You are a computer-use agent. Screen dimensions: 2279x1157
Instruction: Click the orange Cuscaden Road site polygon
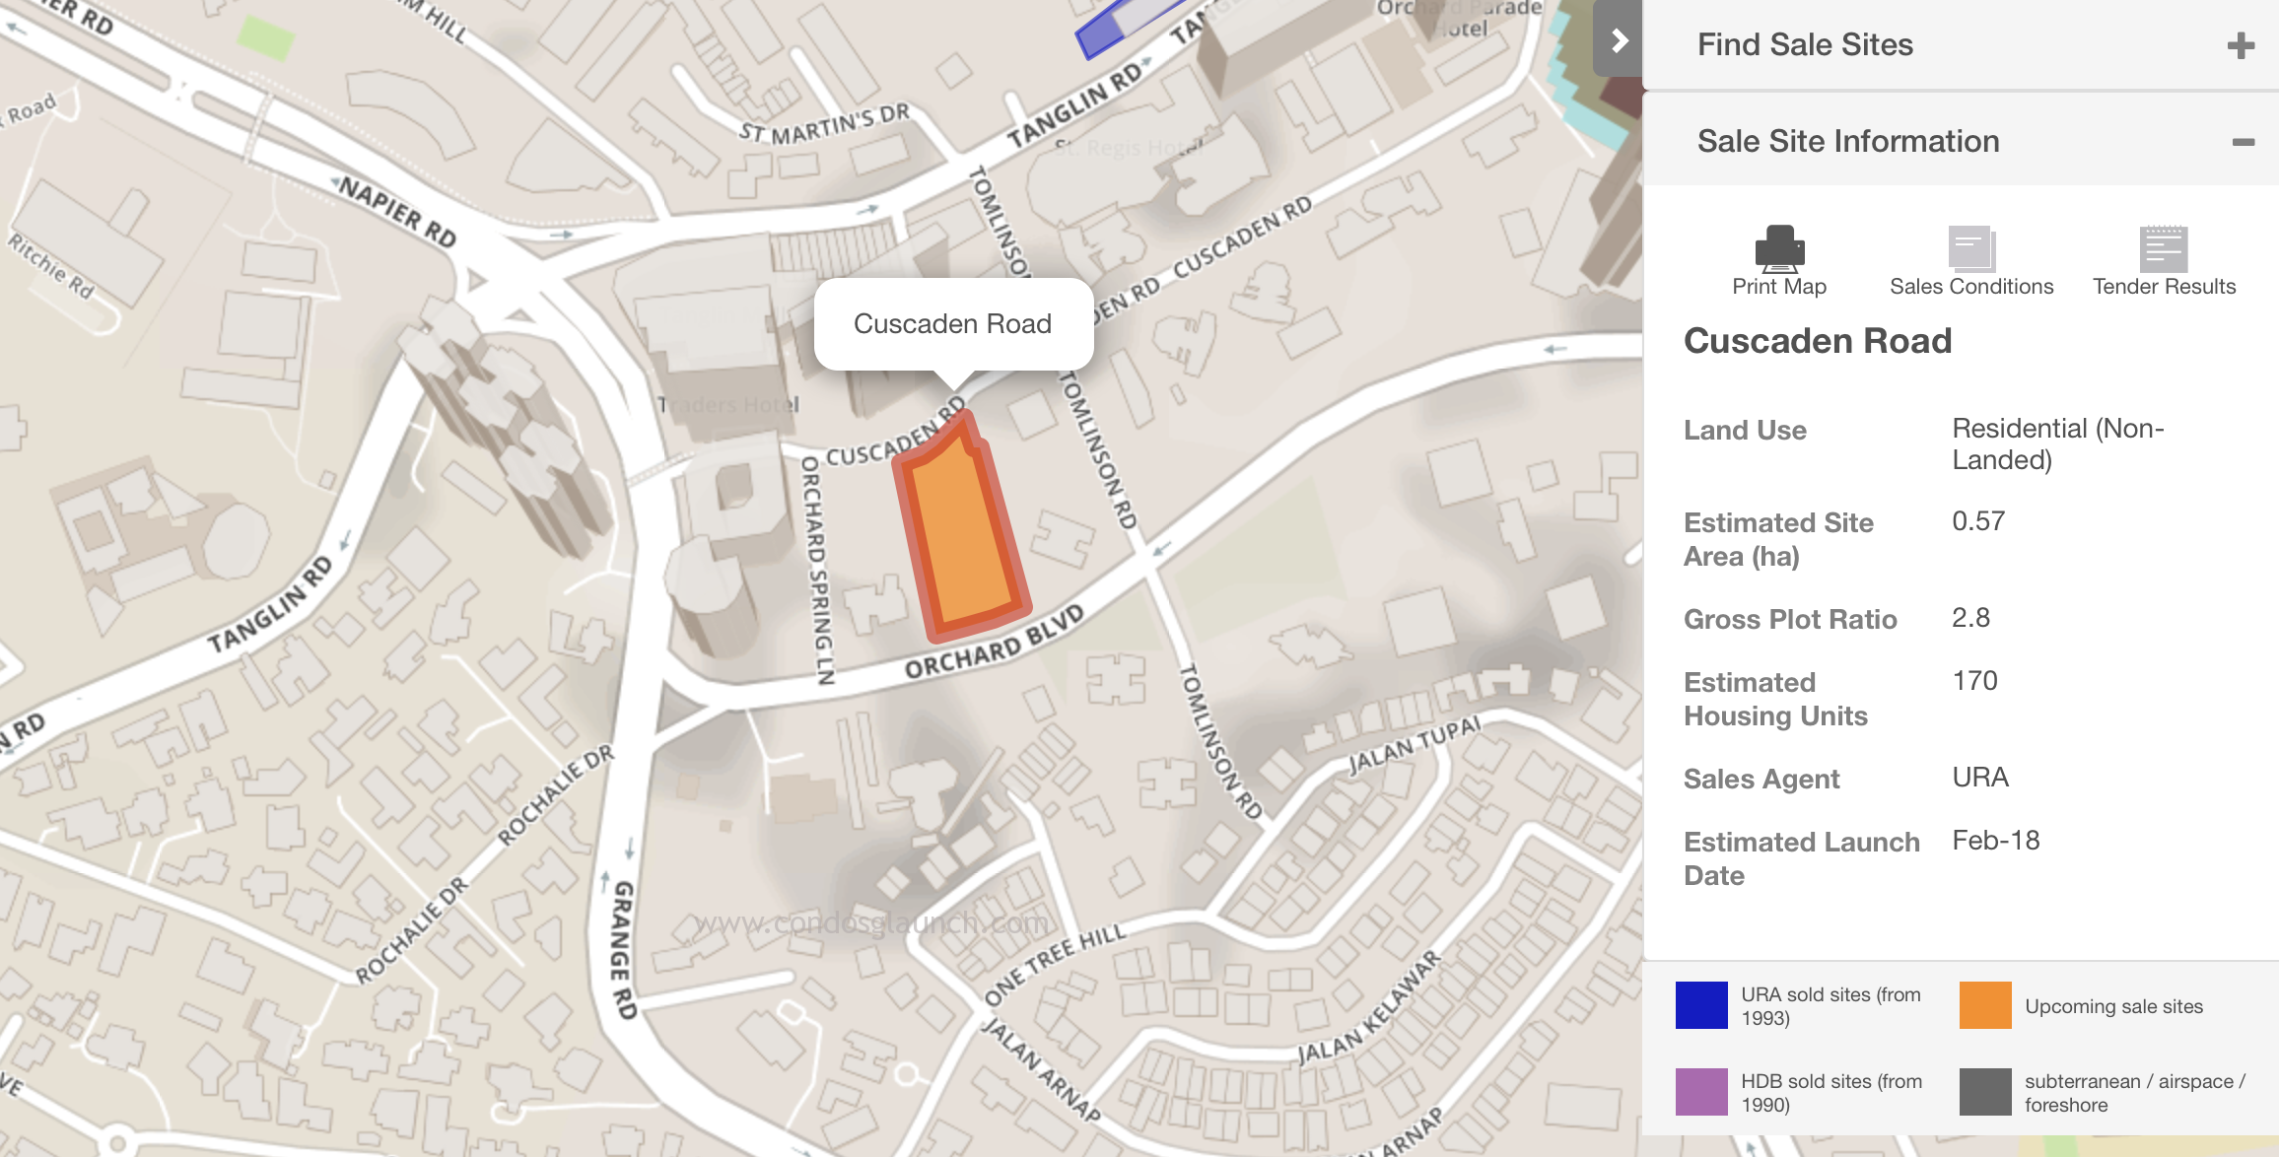[x=961, y=537]
